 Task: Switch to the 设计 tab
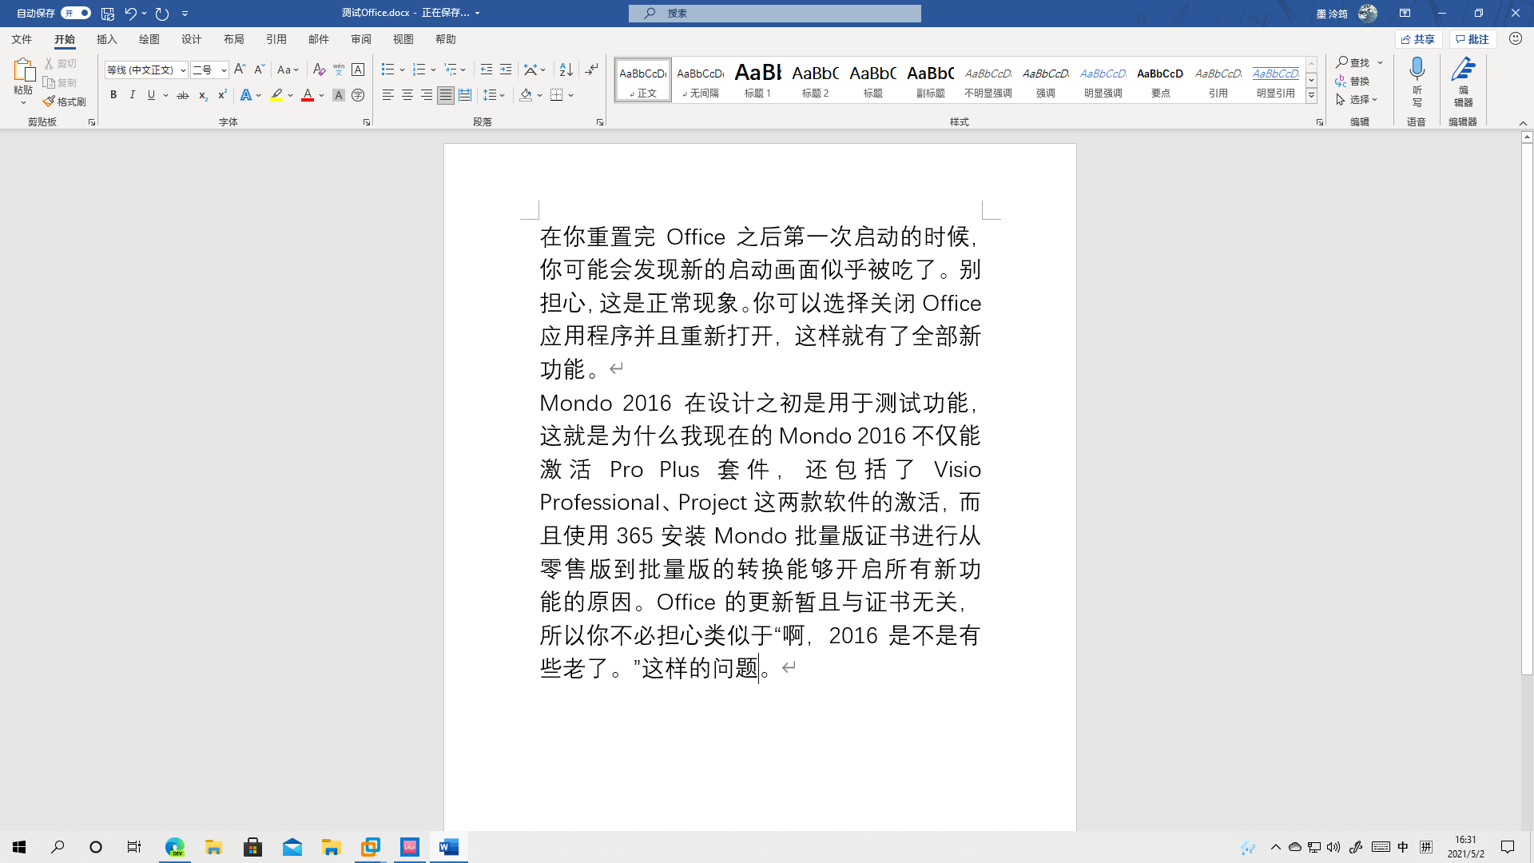[191, 39]
